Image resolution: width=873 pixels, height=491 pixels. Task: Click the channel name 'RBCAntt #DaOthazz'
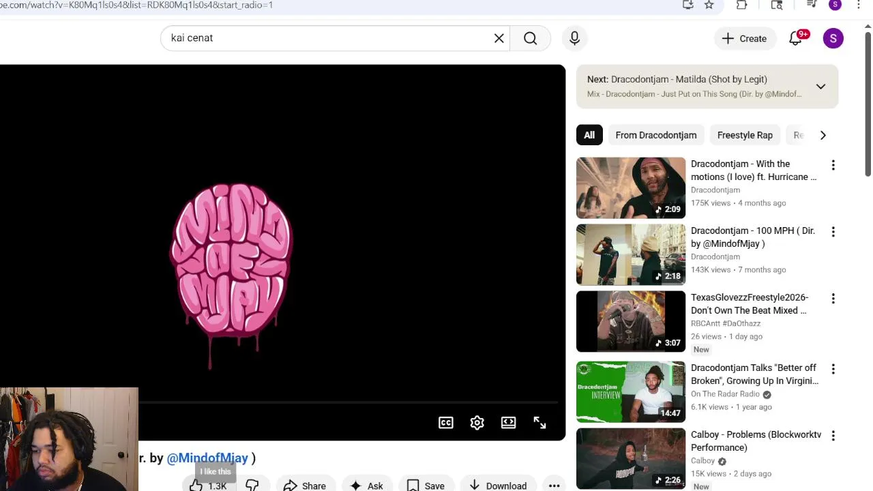(x=726, y=323)
